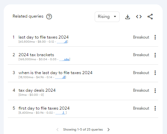The width and height of the screenshot is (167, 134).
Task: Share the Related queries card
Action: coord(150,17)
